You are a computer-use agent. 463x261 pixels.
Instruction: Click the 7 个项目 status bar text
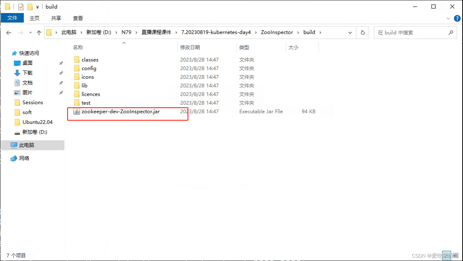16,256
